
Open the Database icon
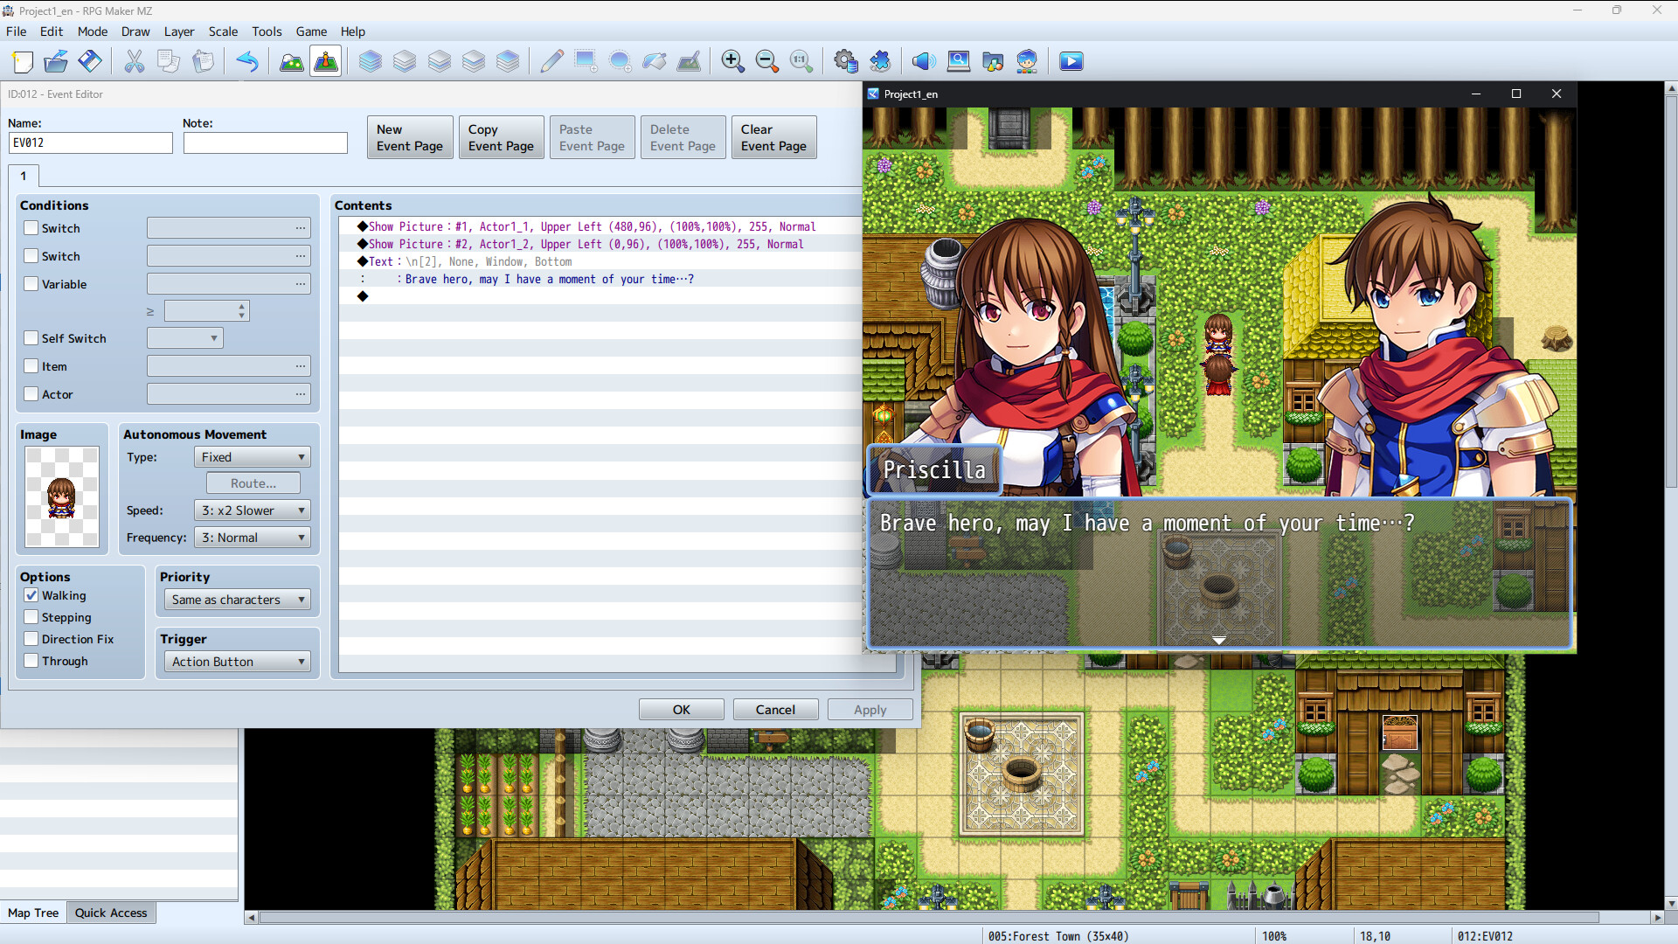846,61
